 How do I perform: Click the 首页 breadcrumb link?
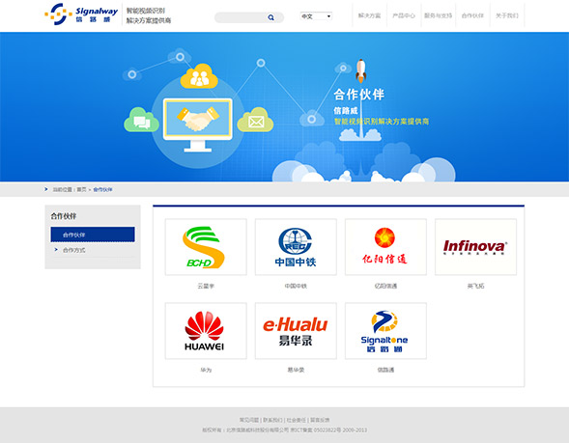pos(82,189)
